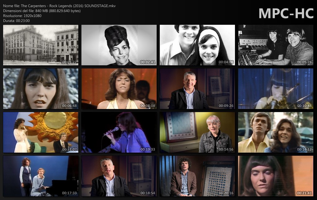Select the piano duet thumbnail at 00:17:33

coord(41,176)
